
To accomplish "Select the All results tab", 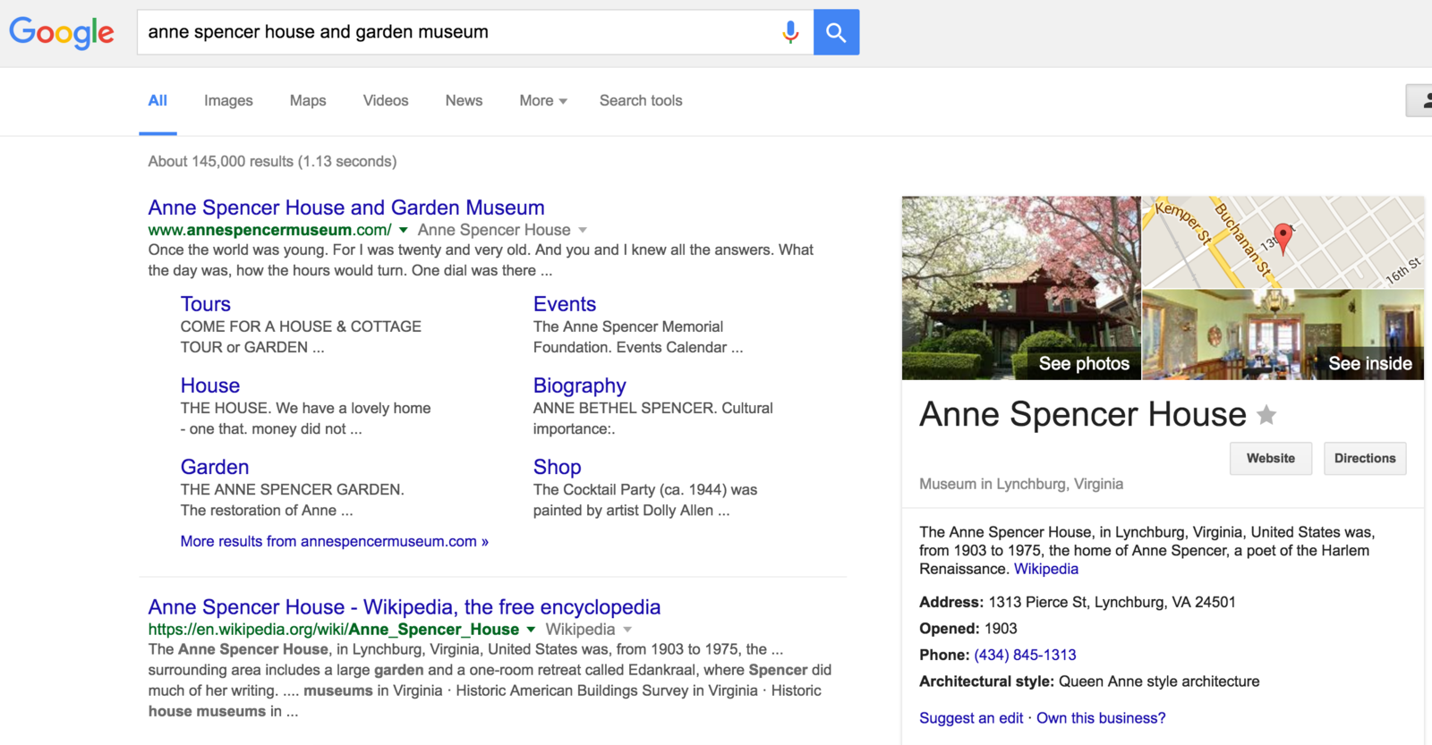I will (x=158, y=101).
